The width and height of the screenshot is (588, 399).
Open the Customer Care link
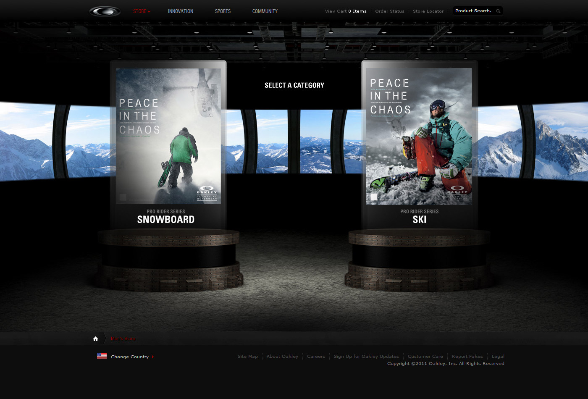[x=425, y=356]
